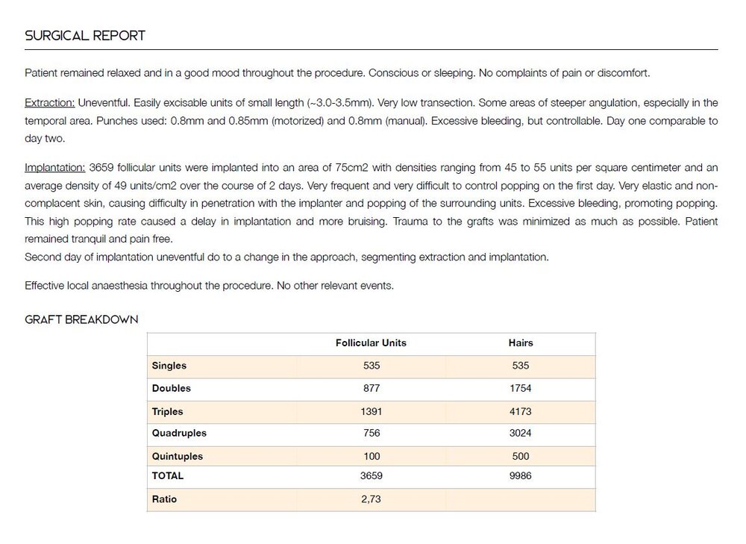Select the Quintuples row label
Screen dimensions: 746x544
tap(178, 456)
